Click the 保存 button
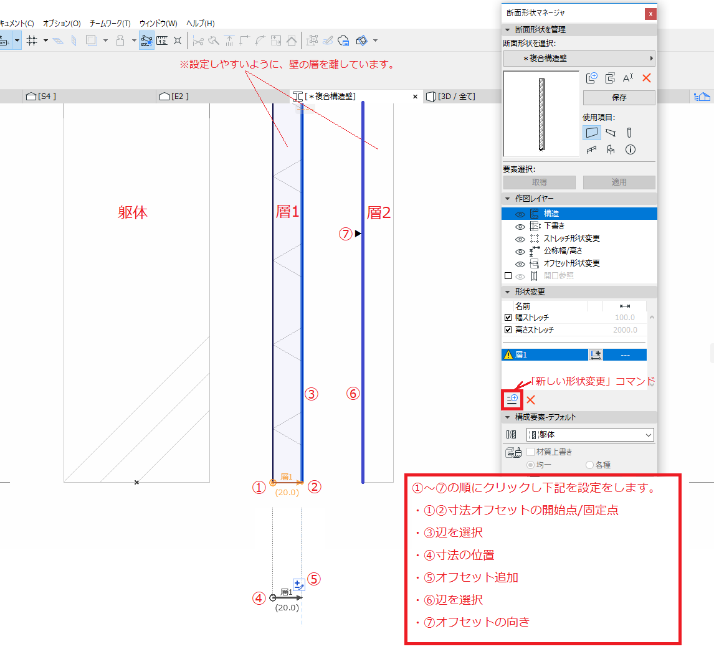 pos(619,98)
